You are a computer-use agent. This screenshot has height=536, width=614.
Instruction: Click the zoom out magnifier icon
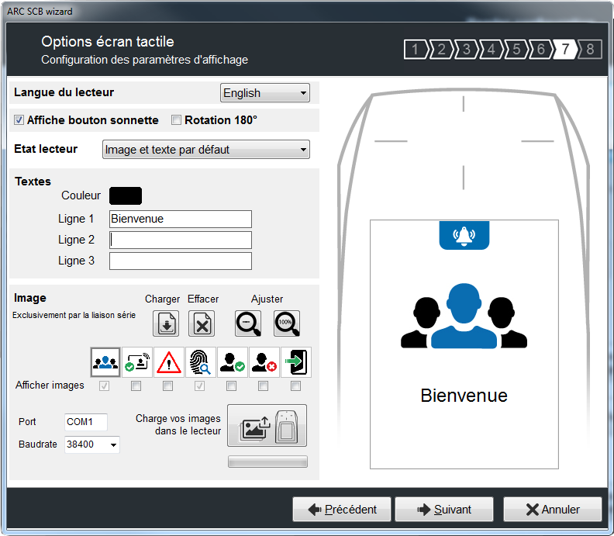pyautogui.click(x=248, y=323)
